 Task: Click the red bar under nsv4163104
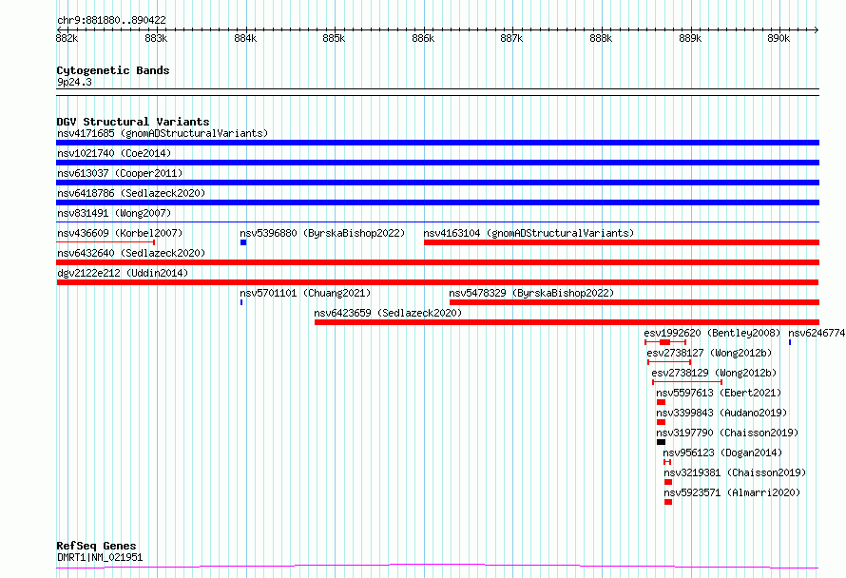tap(622, 242)
